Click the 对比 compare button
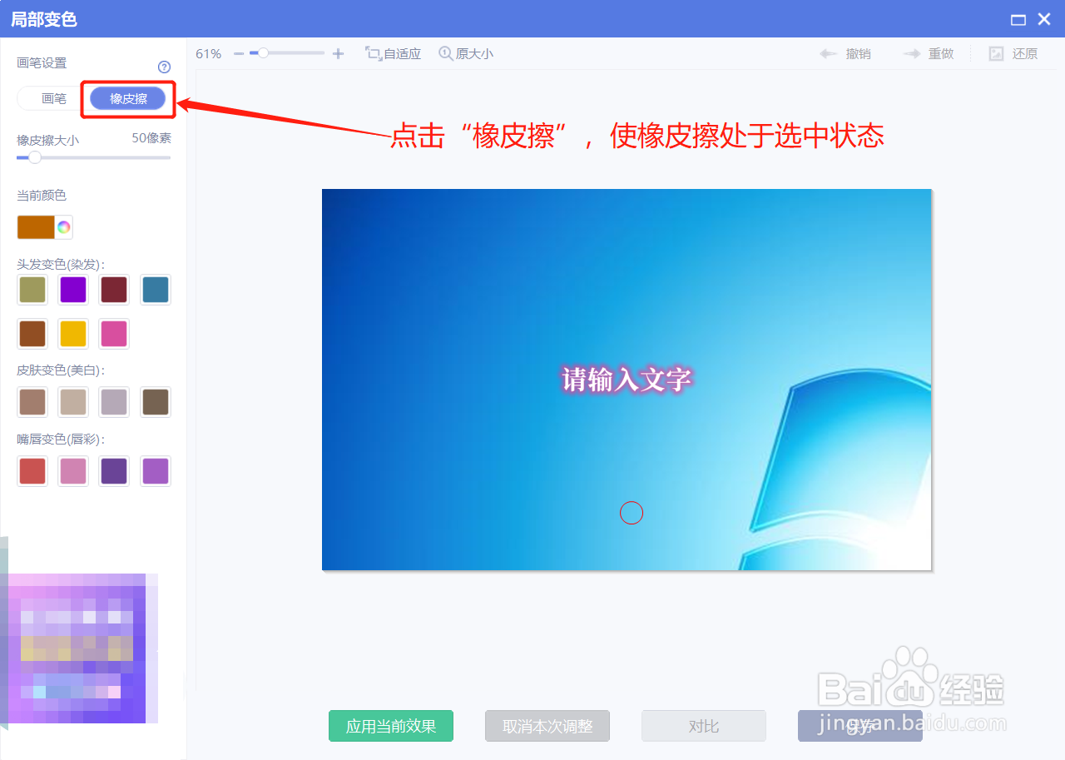 tap(703, 725)
